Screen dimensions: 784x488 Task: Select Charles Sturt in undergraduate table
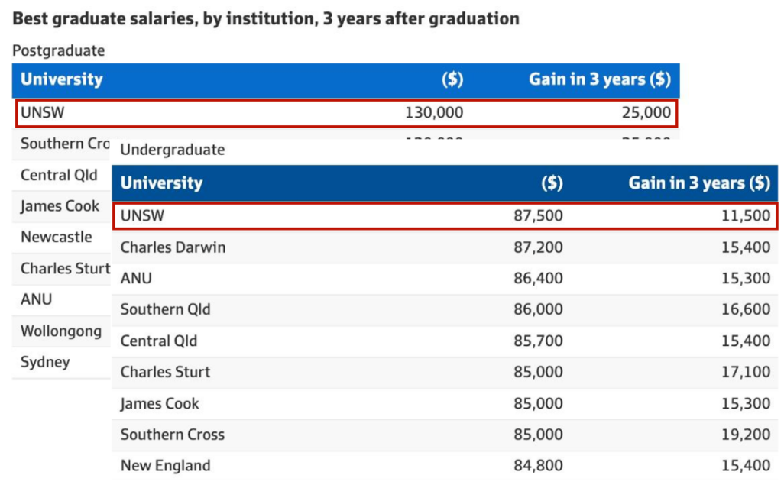(x=166, y=372)
